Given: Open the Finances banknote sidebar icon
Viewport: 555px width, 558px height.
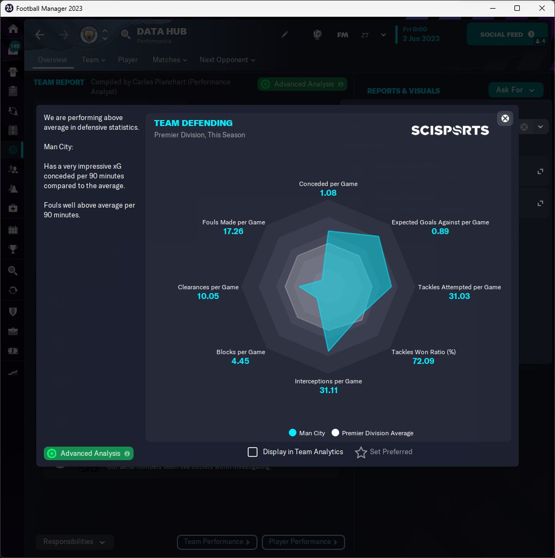Looking at the screenshot, I should pos(13,351).
